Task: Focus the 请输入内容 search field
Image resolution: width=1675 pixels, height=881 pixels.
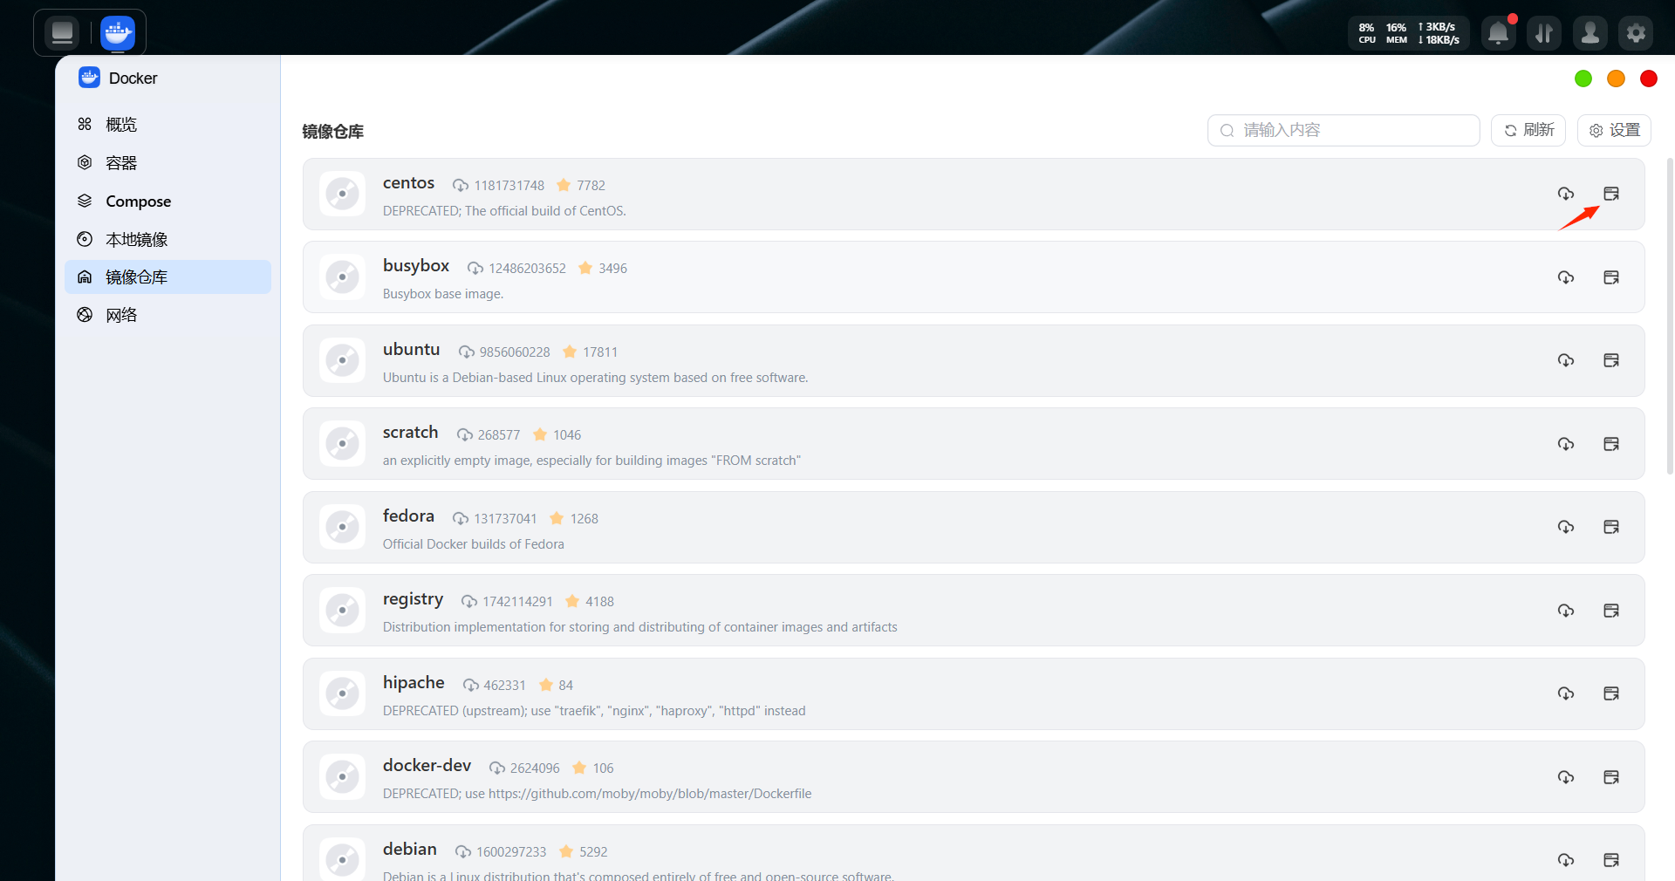Action: click(1343, 130)
